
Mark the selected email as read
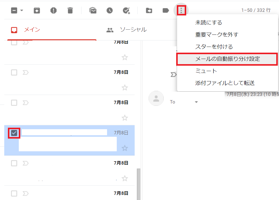(93, 10)
